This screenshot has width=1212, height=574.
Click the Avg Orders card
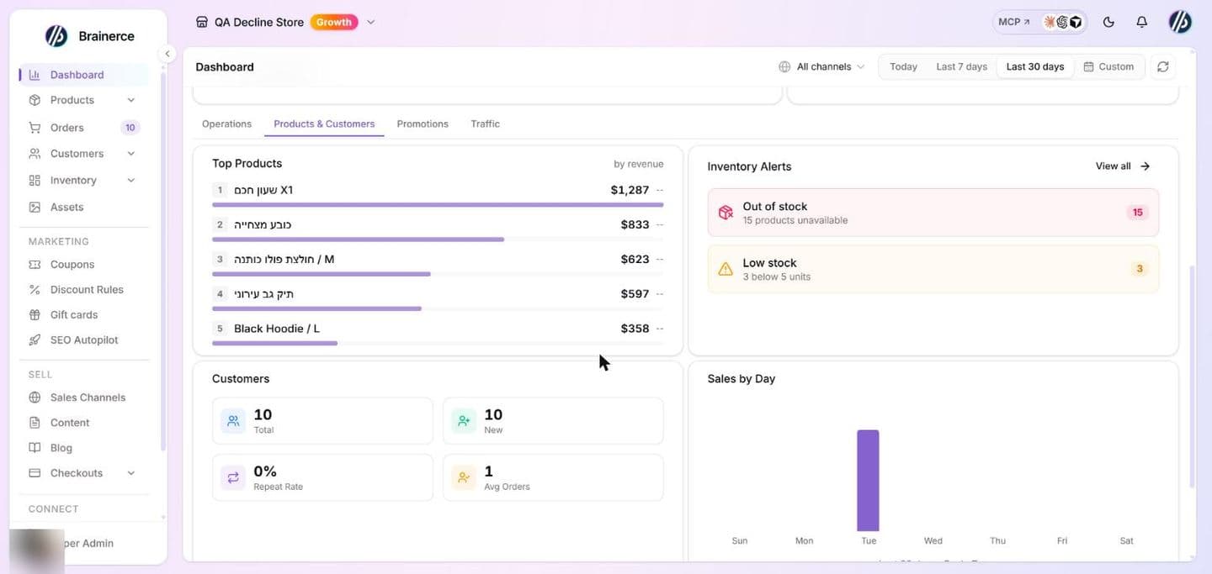click(553, 477)
